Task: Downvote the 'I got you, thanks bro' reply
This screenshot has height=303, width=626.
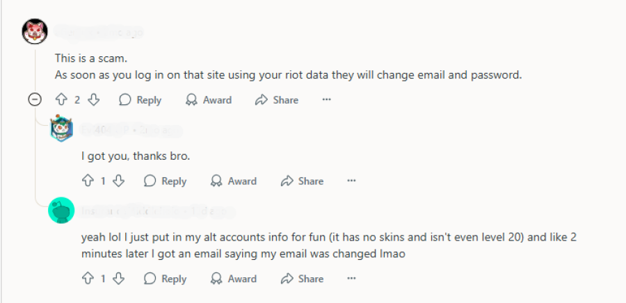Action: (118, 181)
